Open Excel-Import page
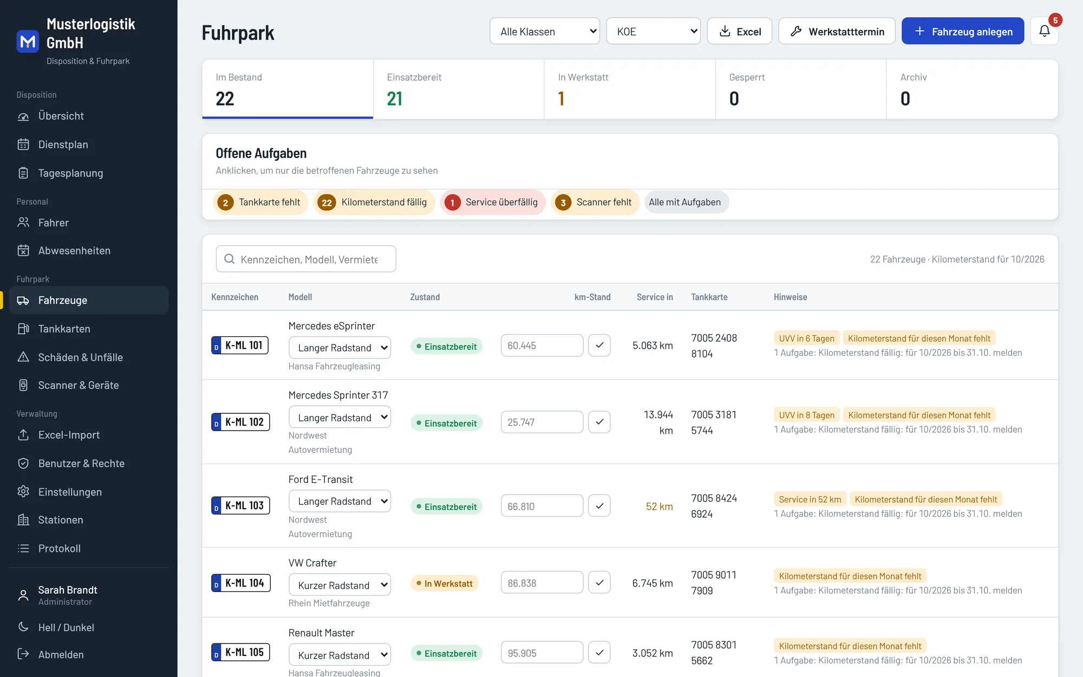 [89, 435]
